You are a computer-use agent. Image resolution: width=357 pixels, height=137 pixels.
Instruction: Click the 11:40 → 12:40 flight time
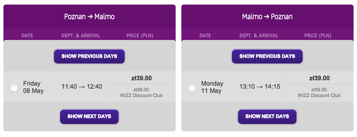82,87
